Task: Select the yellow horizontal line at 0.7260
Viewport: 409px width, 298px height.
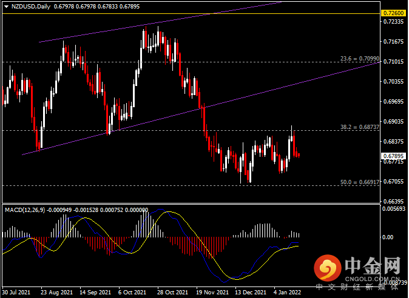Action: (x=182, y=13)
